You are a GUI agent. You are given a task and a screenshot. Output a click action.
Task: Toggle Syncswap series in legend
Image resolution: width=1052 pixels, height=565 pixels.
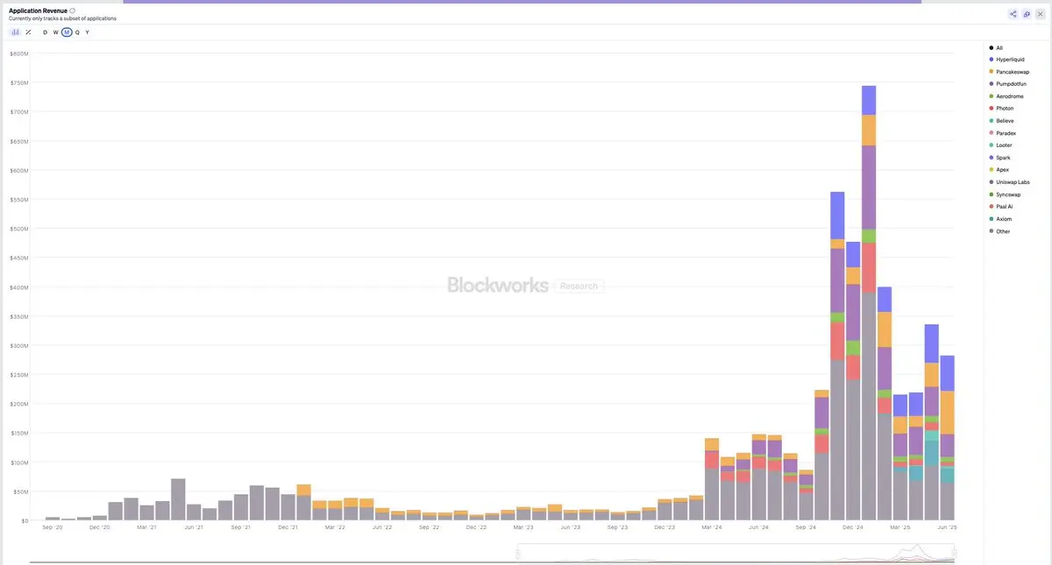coord(1005,194)
